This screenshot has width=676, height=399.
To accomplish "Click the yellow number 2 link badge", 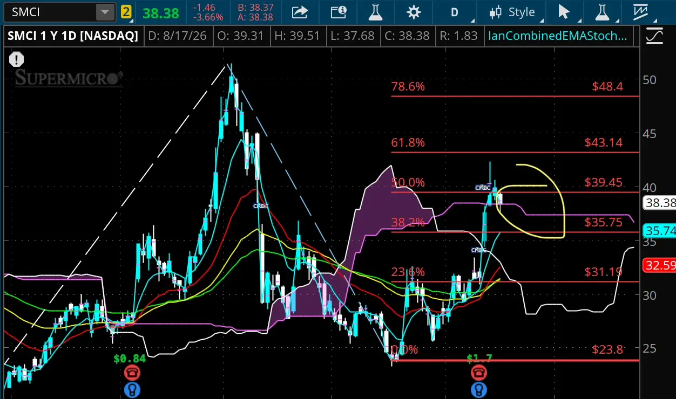I will 126,12.
